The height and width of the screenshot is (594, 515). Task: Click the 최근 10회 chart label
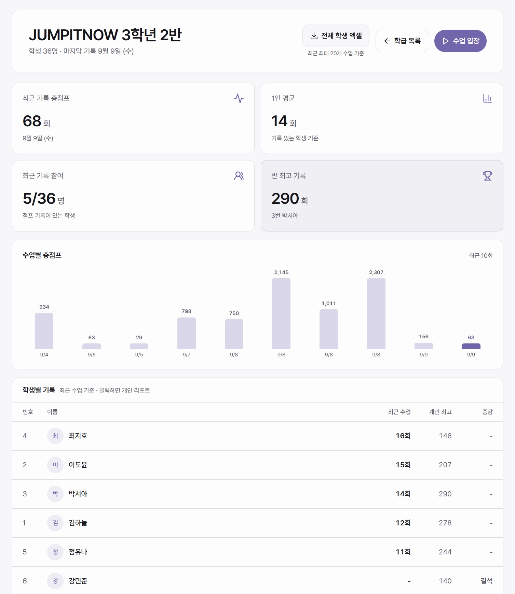(480, 256)
